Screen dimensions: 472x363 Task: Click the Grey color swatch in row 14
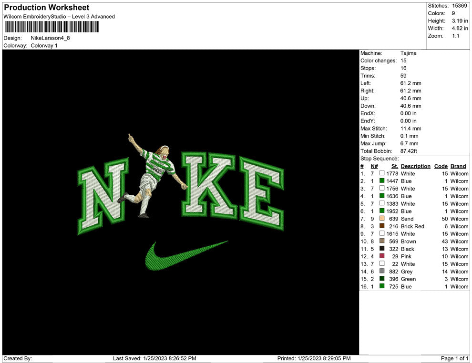[382, 271]
